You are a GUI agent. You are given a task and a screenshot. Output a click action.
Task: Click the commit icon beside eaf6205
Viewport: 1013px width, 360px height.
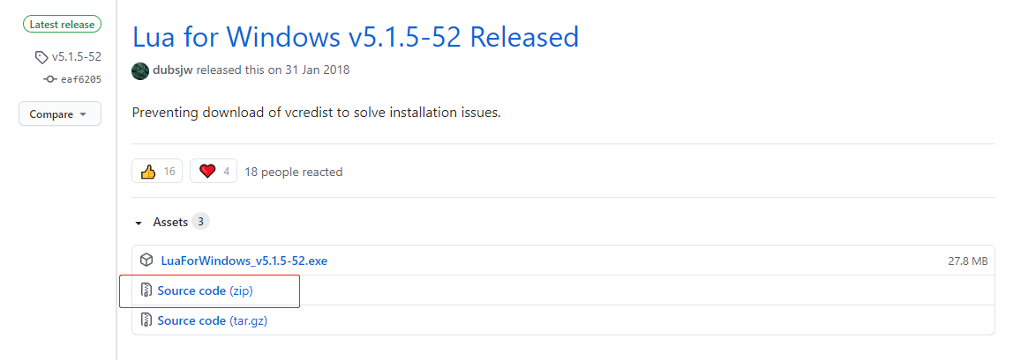[50, 79]
